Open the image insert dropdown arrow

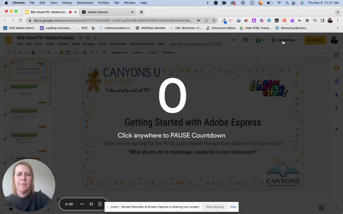click(x=79, y=53)
